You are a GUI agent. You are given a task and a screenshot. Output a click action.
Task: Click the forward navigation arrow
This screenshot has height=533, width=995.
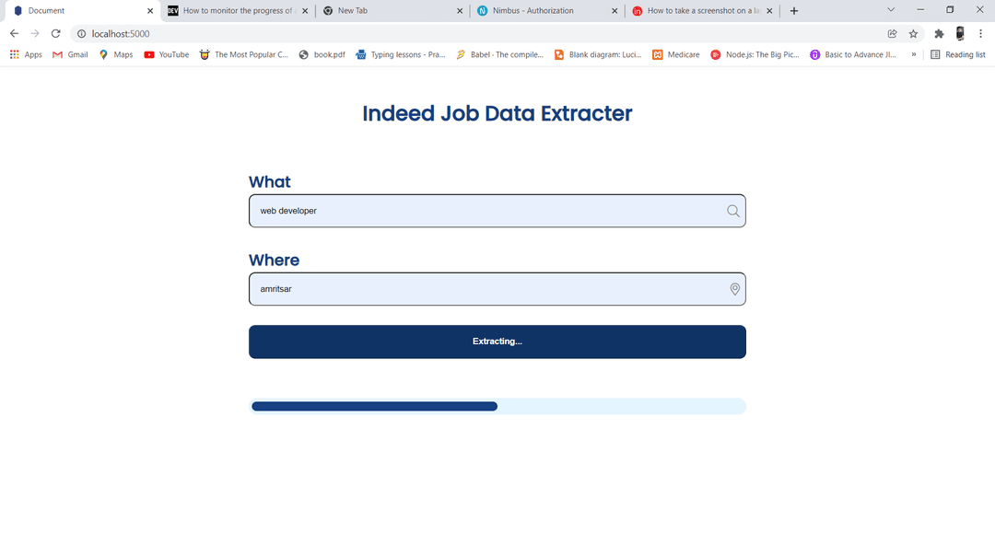[34, 33]
